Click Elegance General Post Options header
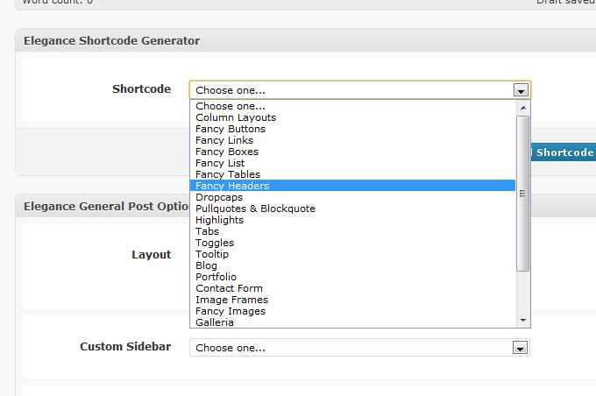596x396 pixels. (103, 206)
